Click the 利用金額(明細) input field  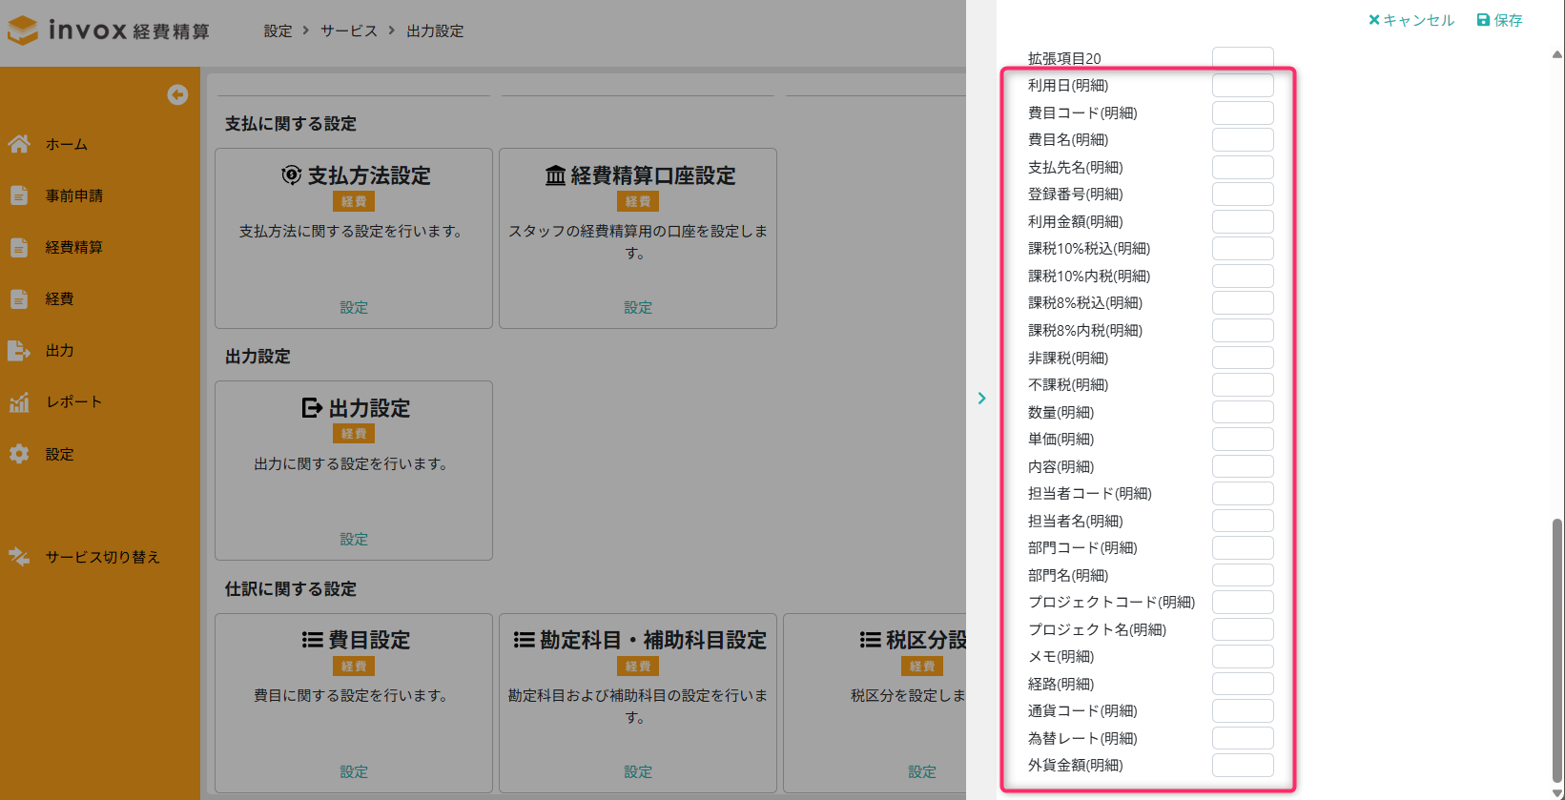coord(1243,221)
